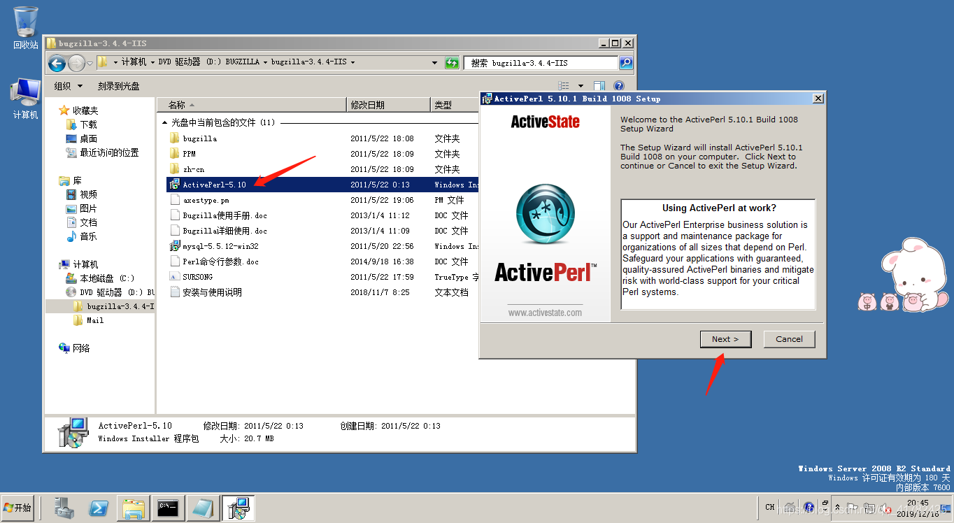
Task: Expand breadcrumb arrow after 计算机
Action: pos(153,62)
